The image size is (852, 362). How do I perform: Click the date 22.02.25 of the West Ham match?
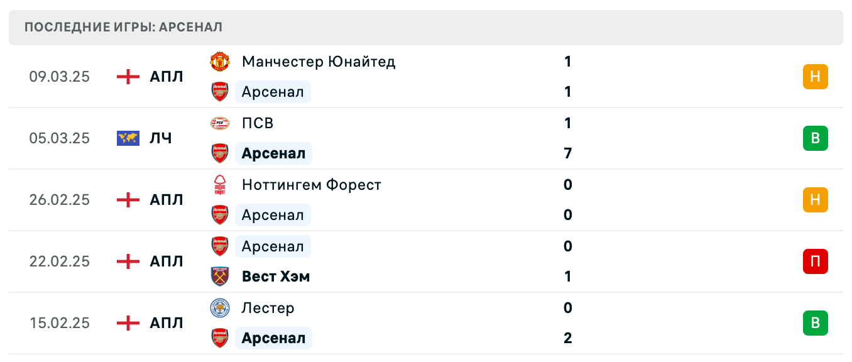[60, 262]
